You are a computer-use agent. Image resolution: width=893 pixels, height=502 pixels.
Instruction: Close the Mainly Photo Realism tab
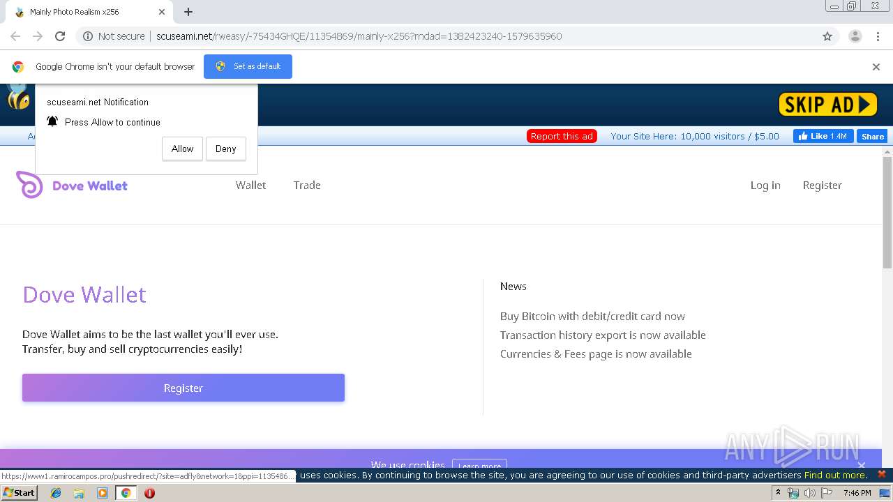[x=162, y=12]
